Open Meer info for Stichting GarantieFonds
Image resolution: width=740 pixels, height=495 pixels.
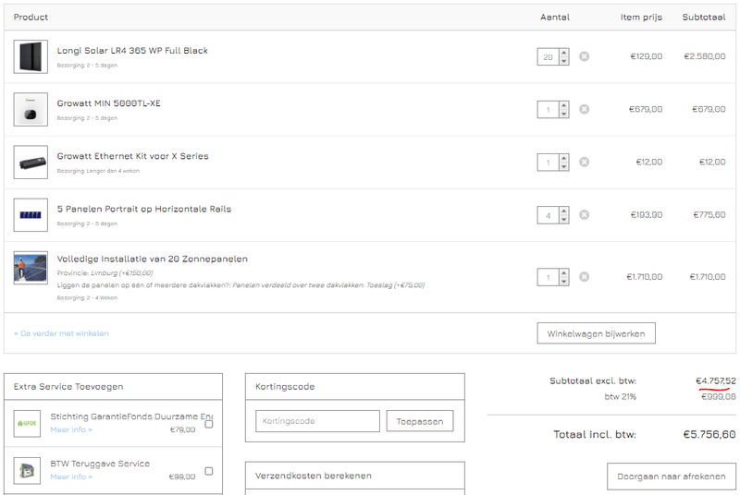click(x=71, y=429)
